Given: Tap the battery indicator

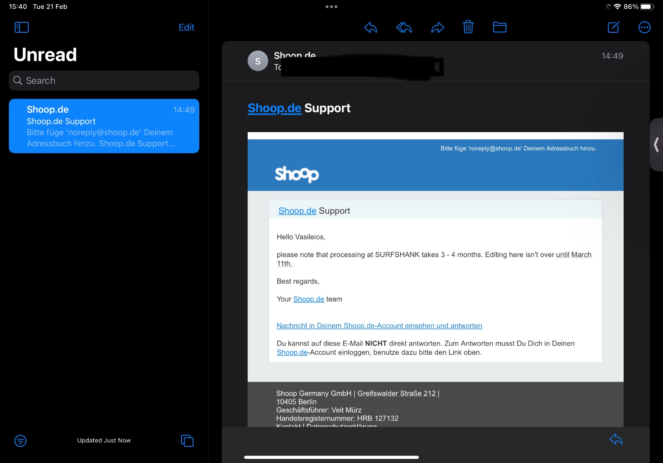Looking at the screenshot, I should click(647, 7).
